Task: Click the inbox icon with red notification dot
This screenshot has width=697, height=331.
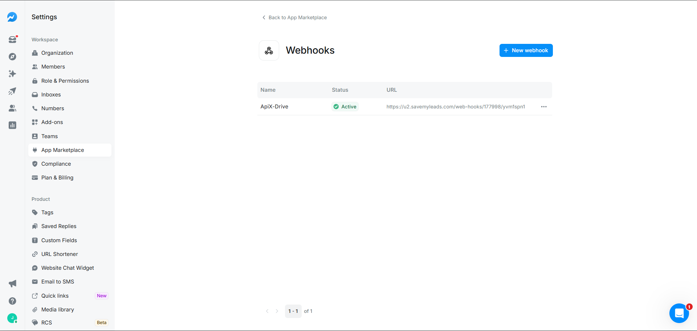Action: pyautogui.click(x=12, y=40)
